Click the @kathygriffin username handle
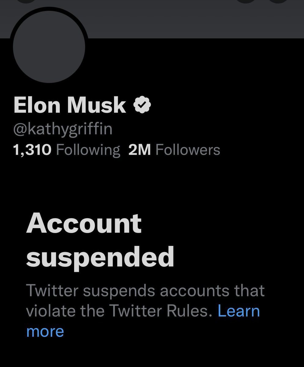304x367 pixels. click(63, 128)
